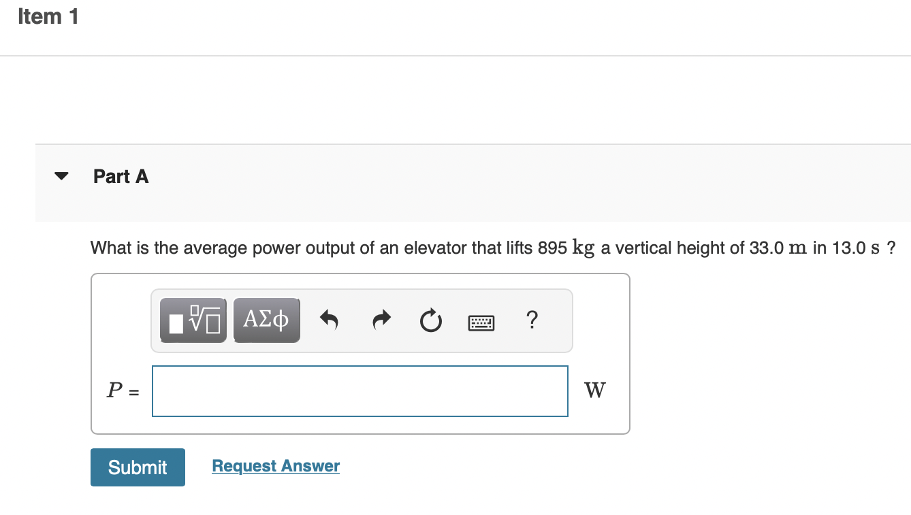Click the redo arrow in the toolbar
Image resolution: width=911 pixels, height=515 pixels.
tap(381, 320)
